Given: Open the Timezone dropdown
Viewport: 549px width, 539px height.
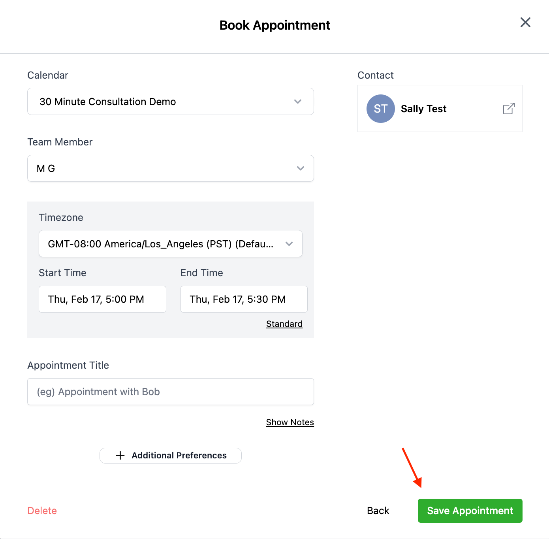Looking at the screenshot, I should pyautogui.click(x=171, y=244).
